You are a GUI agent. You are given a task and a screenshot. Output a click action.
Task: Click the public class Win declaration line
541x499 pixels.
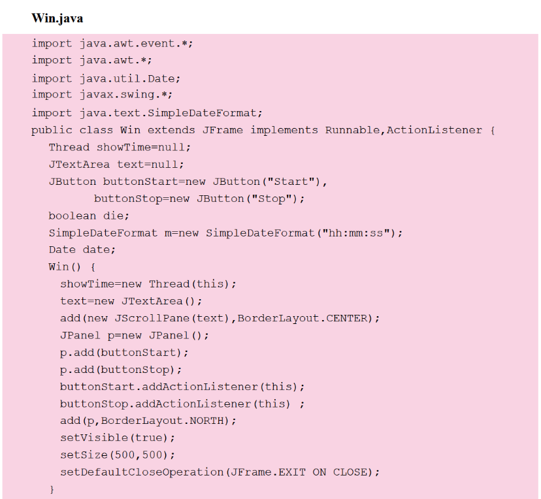pyautogui.click(x=263, y=130)
